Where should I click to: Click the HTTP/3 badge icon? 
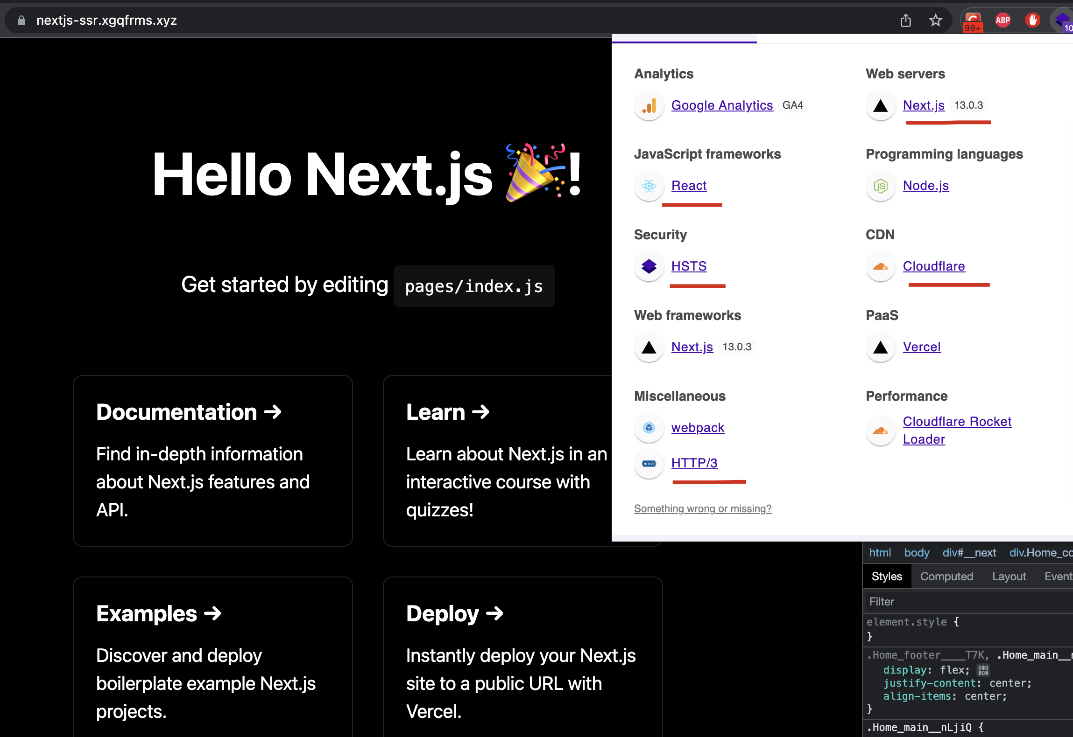click(x=649, y=464)
